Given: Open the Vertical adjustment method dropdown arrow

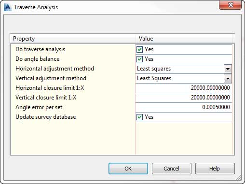Looking at the screenshot, I should [x=228, y=79].
